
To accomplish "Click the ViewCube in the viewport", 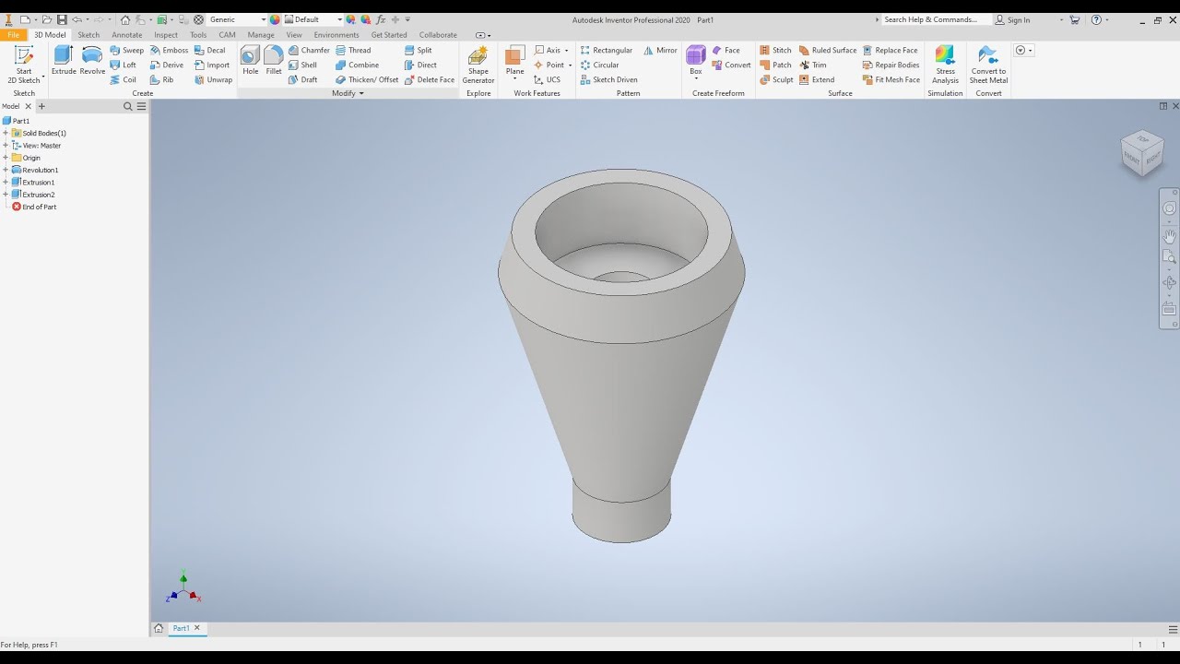I will pyautogui.click(x=1142, y=152).
